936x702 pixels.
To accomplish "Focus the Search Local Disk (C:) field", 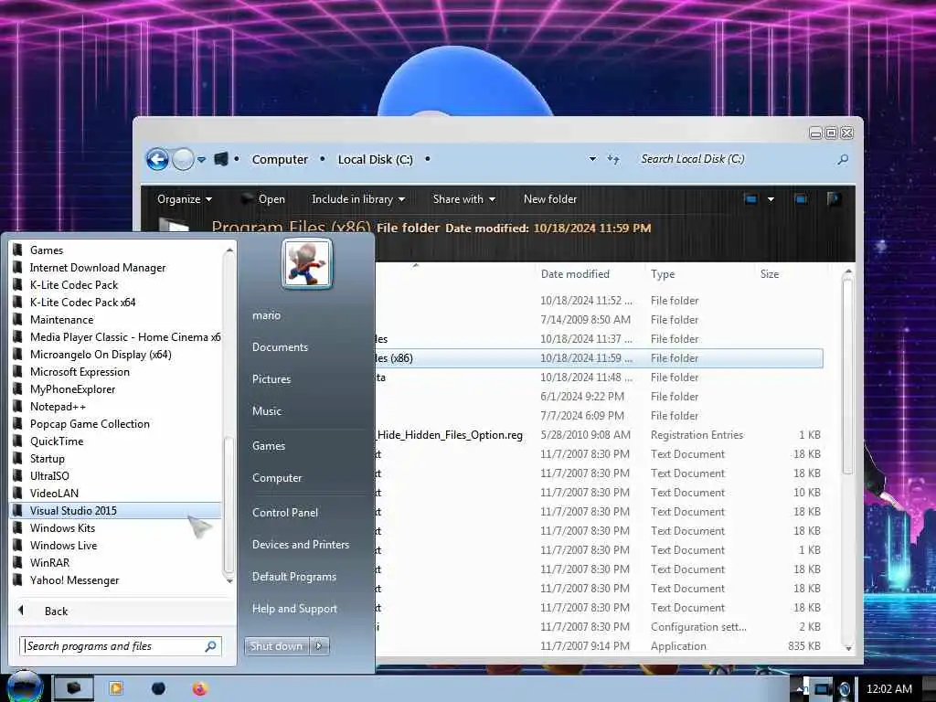I will (744, 159).
